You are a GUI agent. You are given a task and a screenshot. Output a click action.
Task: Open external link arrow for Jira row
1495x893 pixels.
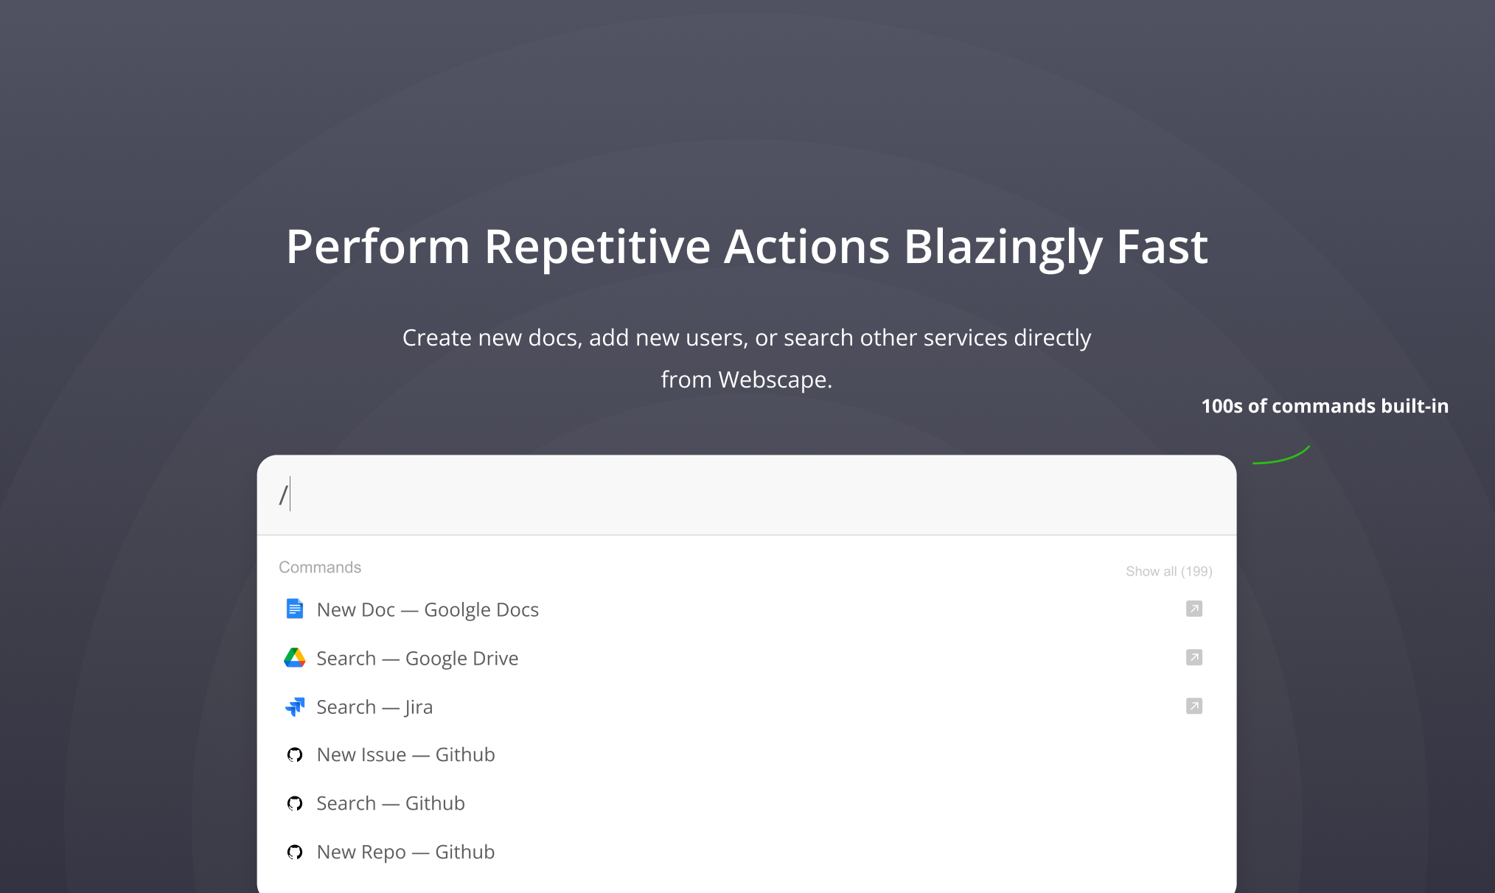[1194, 706]
